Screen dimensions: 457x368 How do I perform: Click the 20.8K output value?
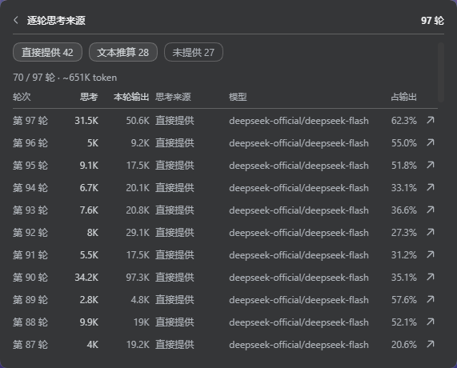138,210
